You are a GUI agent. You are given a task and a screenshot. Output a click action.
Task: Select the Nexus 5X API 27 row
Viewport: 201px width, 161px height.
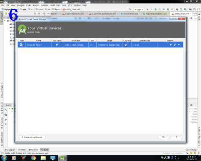[100, 45]
